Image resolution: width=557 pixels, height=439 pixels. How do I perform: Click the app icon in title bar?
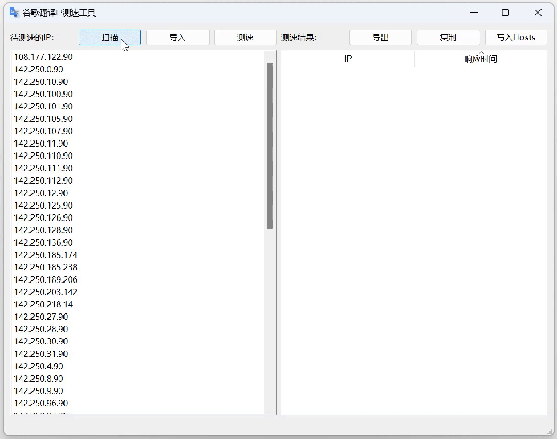pos(14,13)
